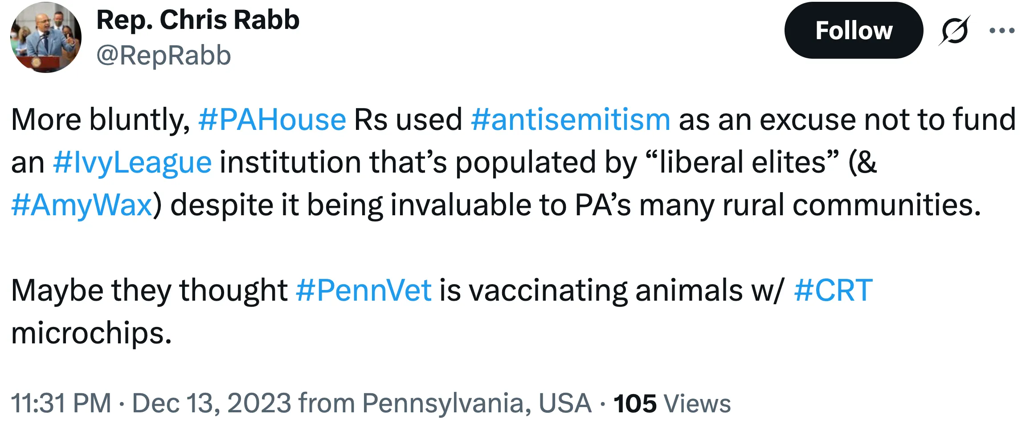This screenshot has height=427, width=1030.
Task: Open the #PAHouse hashtag
Action: [272, 120]
